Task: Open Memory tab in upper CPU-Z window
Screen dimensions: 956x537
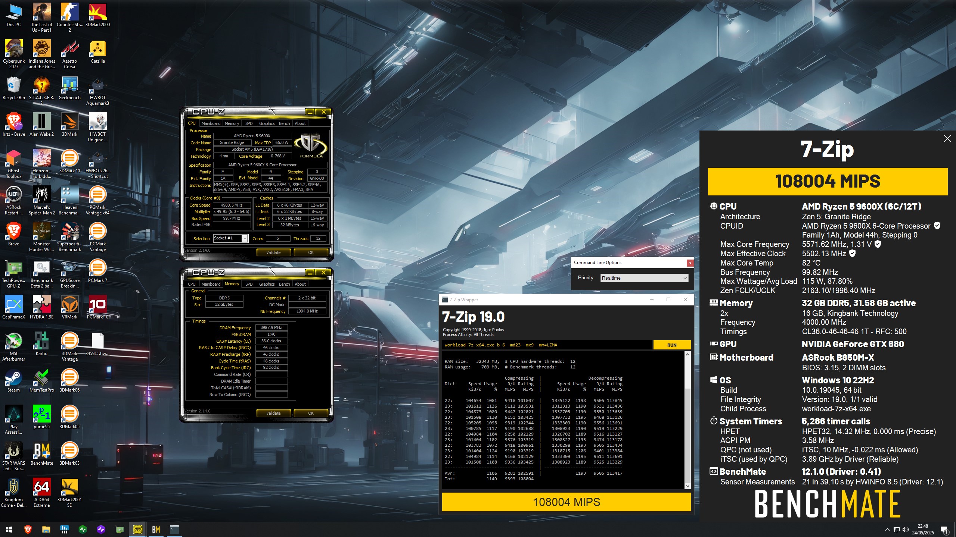Action: (x=232, y=123)
